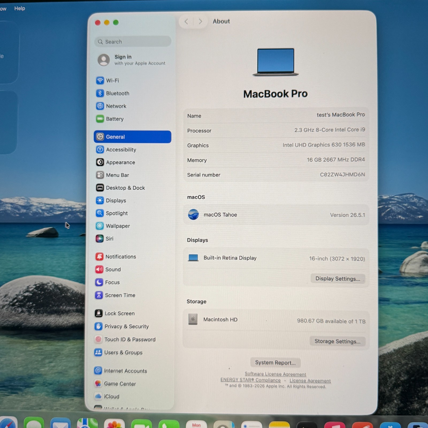This screenshot has width=428, height=428.
Task: Click the Display Settings… button
Action: (338, 278)
